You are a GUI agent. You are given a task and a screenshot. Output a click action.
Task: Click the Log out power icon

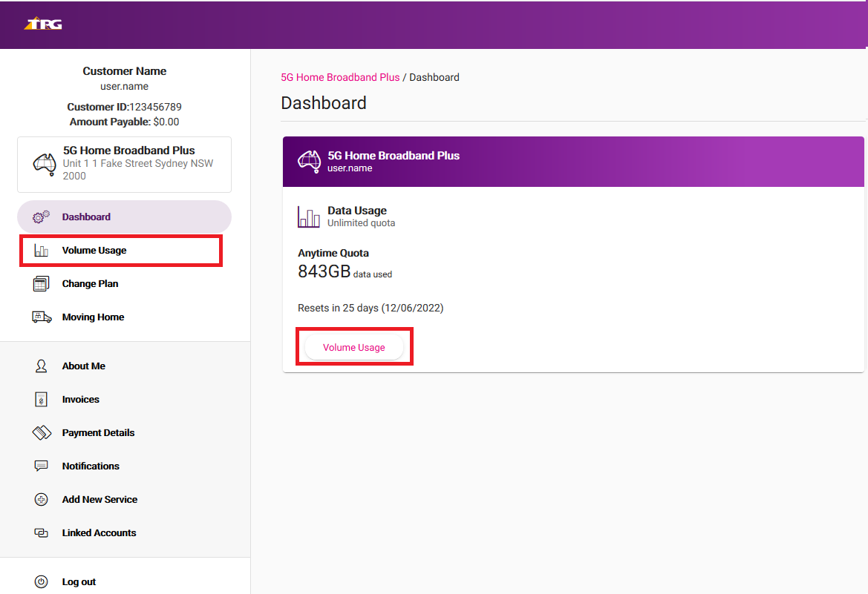coord(41,581)
